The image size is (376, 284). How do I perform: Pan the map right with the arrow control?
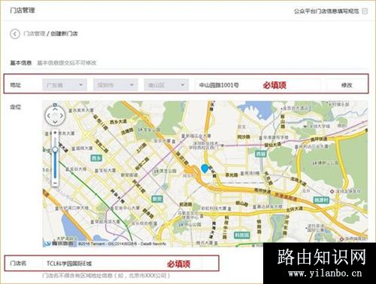[x=62, y=116]
